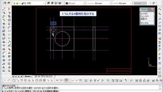Click the Insert block icon at bottom of draw toolbar
This screenshot has width=163, height=92.
[4, 71]
